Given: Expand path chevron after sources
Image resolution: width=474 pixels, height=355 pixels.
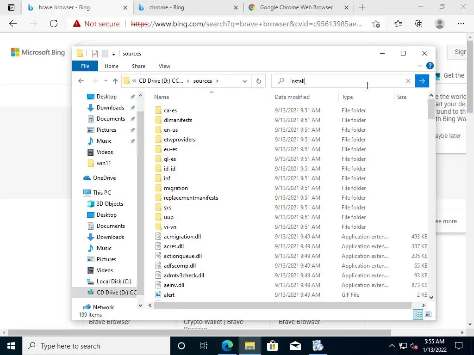Looking at the screenshot, I should [x=217, y=81].
